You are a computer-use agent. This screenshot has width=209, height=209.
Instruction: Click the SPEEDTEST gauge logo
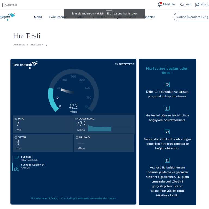click(124, 64)
